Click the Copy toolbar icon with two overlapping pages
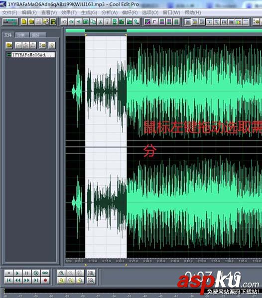The width and height of the screenshot is (262, 298). point(93,22)
